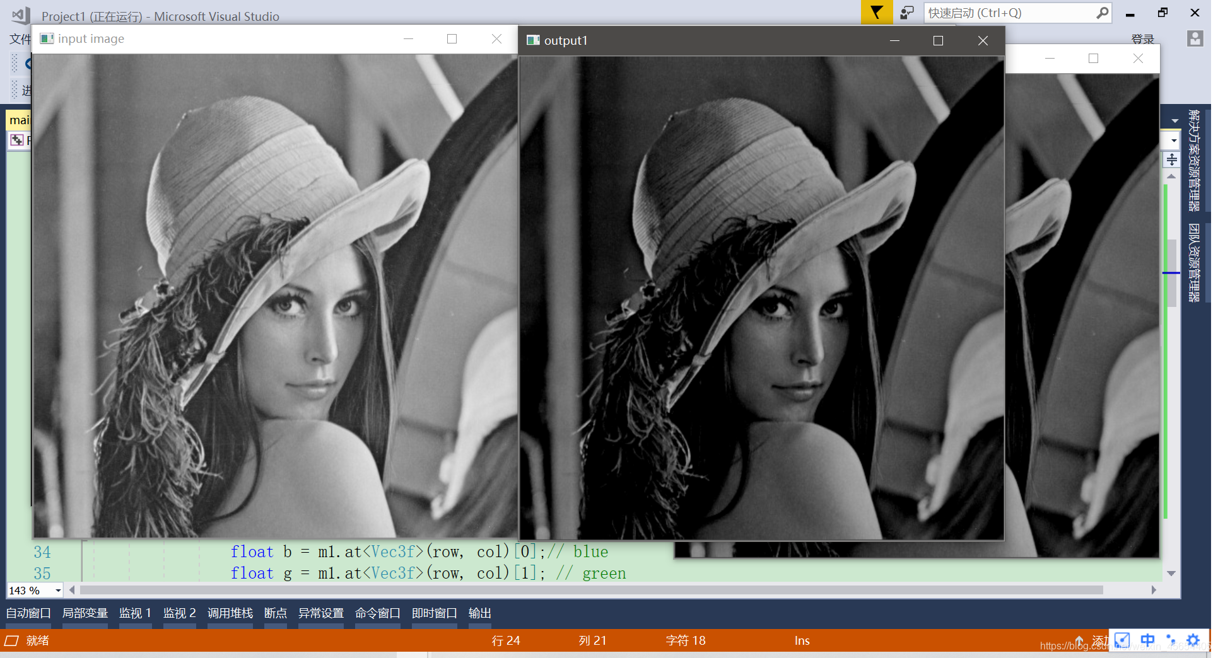Image resolution: width=1218 pixels, height=658 pixels.
Task: Click the IME checkbox logo icon
Action: pyautogui.click(x=1122, y=640)
